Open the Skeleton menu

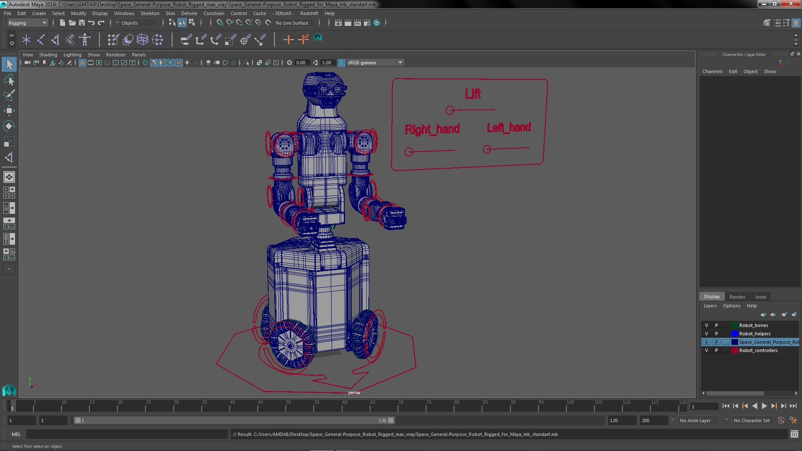(x=150, y=13)
